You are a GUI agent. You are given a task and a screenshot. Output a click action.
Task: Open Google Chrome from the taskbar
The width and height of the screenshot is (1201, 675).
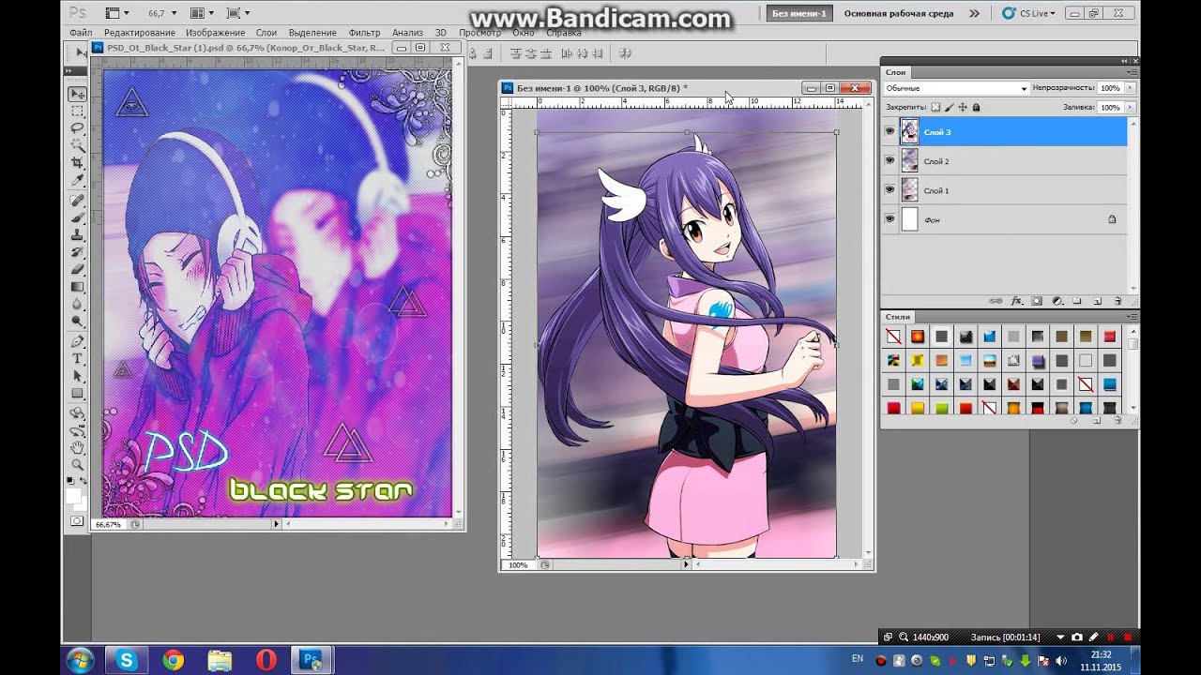tap(173, 660)
